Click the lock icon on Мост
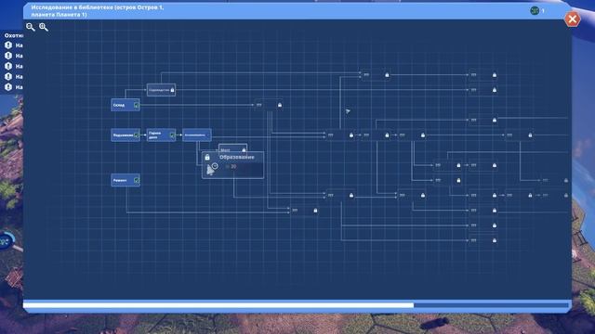Viewport: 595px width, 334px height. (x=244, y=150)
